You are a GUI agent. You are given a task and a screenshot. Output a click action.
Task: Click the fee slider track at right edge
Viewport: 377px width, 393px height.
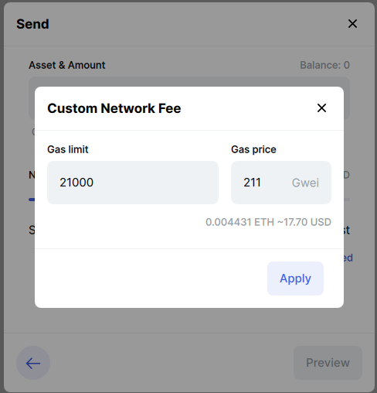tap(347, 200)
